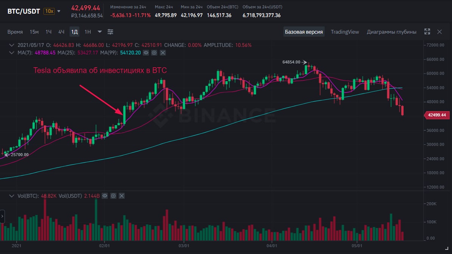
Task: Open Диаграммы глубины depth chart
Action: point(392,32)
